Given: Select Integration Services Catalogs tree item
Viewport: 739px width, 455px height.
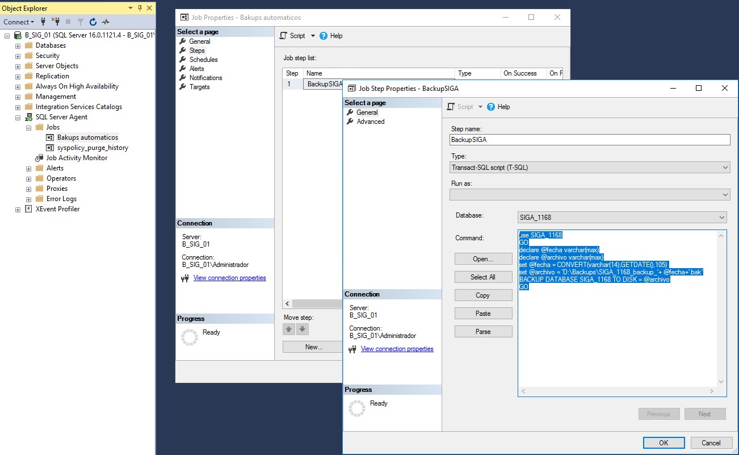Looking at the screenshot, I should coord(79,107).
